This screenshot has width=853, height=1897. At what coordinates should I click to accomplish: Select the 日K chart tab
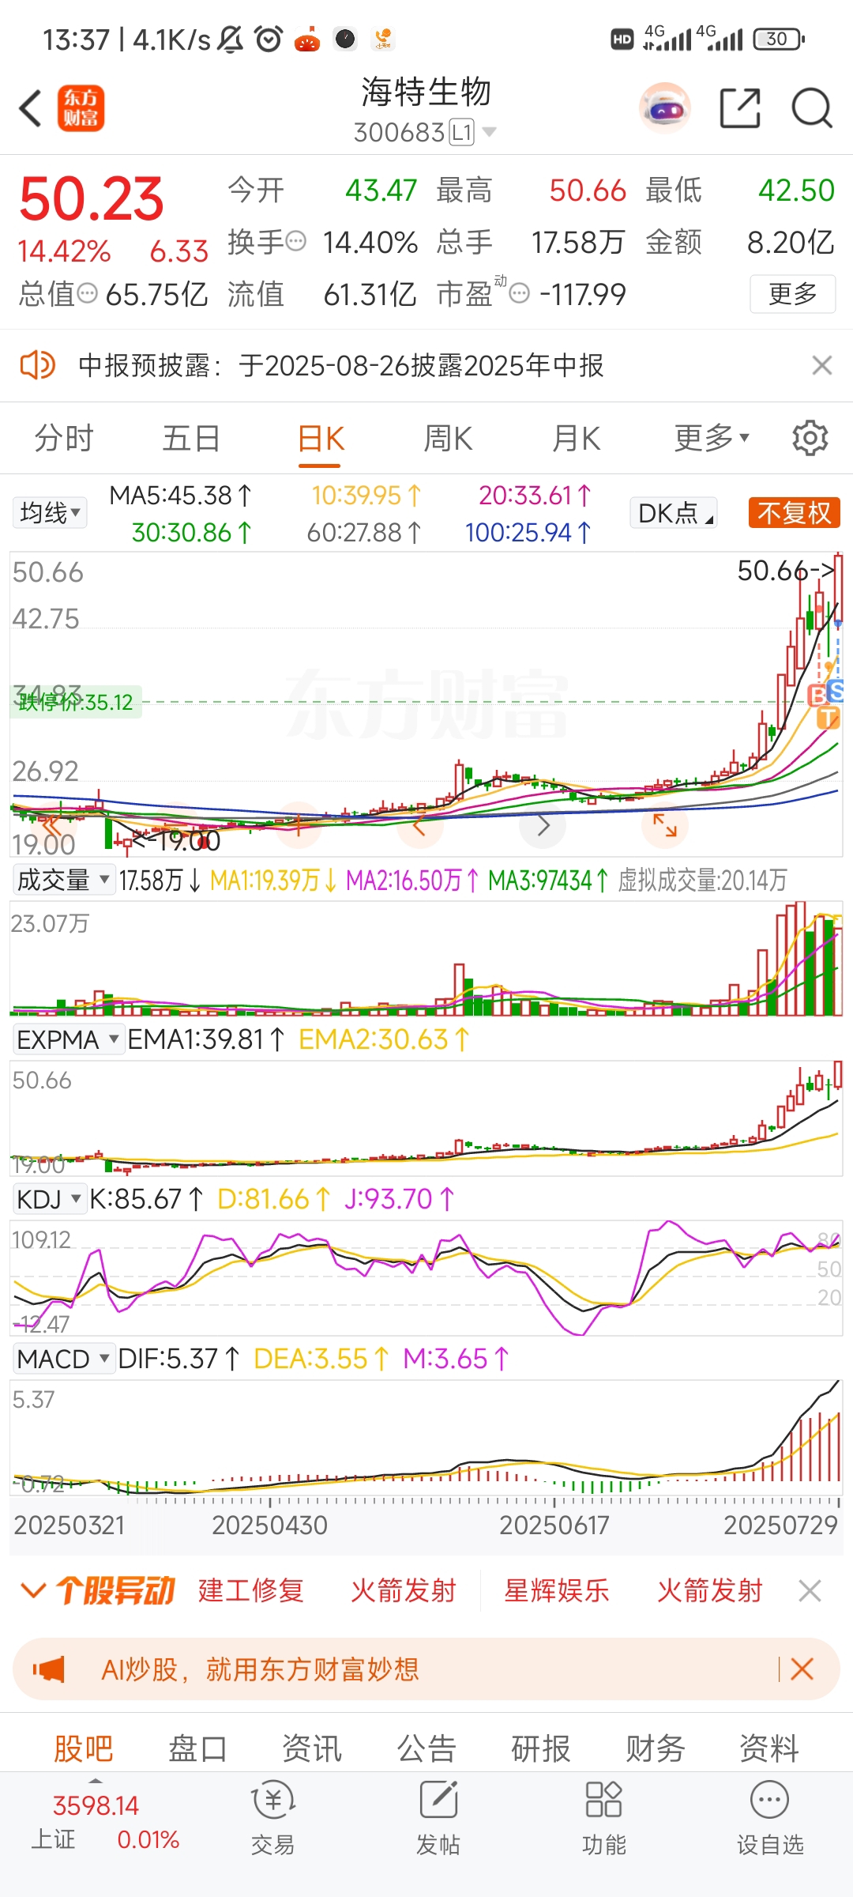coord(320,438)
